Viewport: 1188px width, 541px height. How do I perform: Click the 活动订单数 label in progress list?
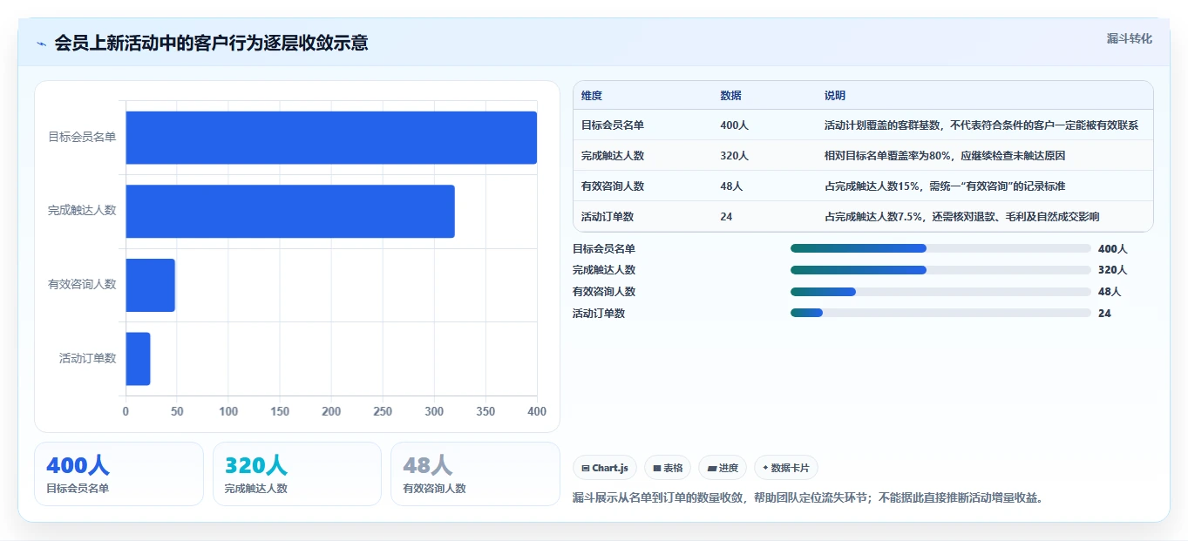(599, 314)
